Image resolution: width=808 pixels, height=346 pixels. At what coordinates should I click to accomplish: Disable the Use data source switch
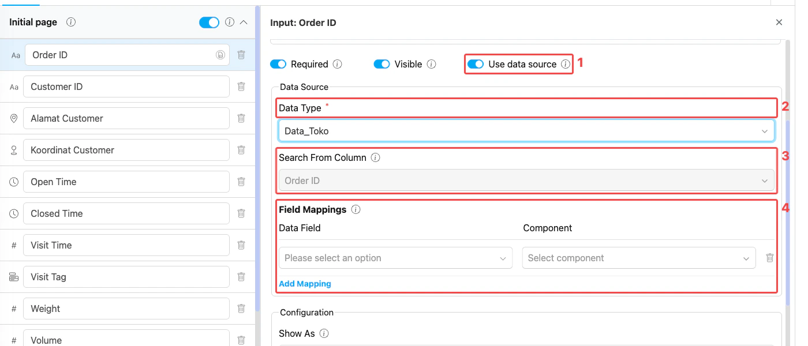pos(476,64)
